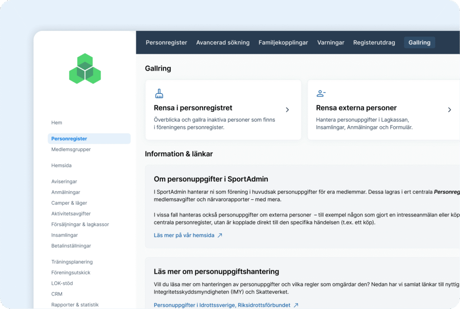Select the Varningar tab

click(331, 43)
